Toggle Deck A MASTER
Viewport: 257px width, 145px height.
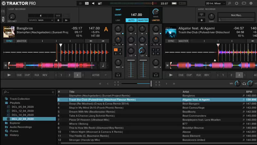[22, 41]
